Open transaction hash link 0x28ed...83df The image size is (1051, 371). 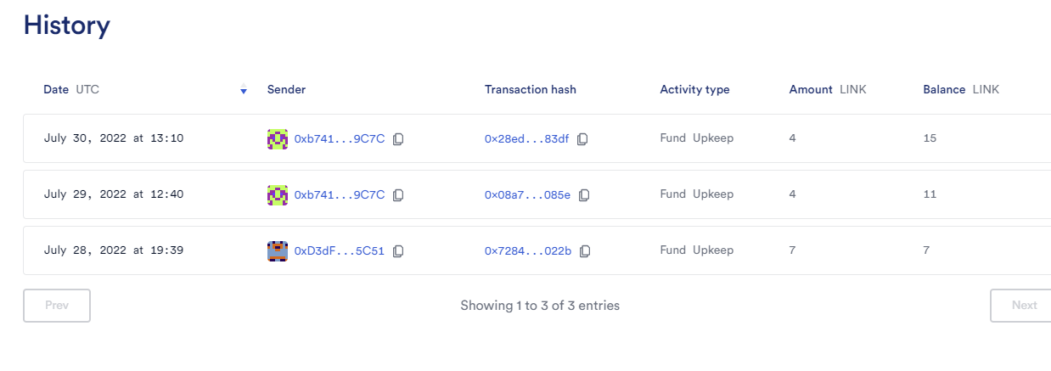click(x=527, y=138)
